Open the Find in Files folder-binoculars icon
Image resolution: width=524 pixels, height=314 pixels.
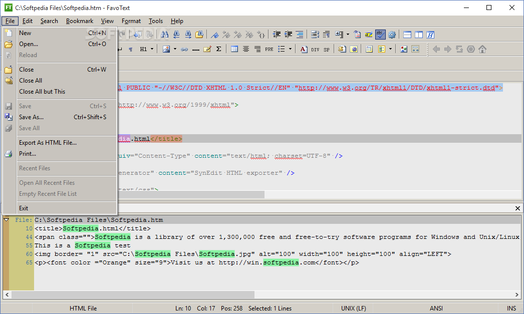[199, 35]
